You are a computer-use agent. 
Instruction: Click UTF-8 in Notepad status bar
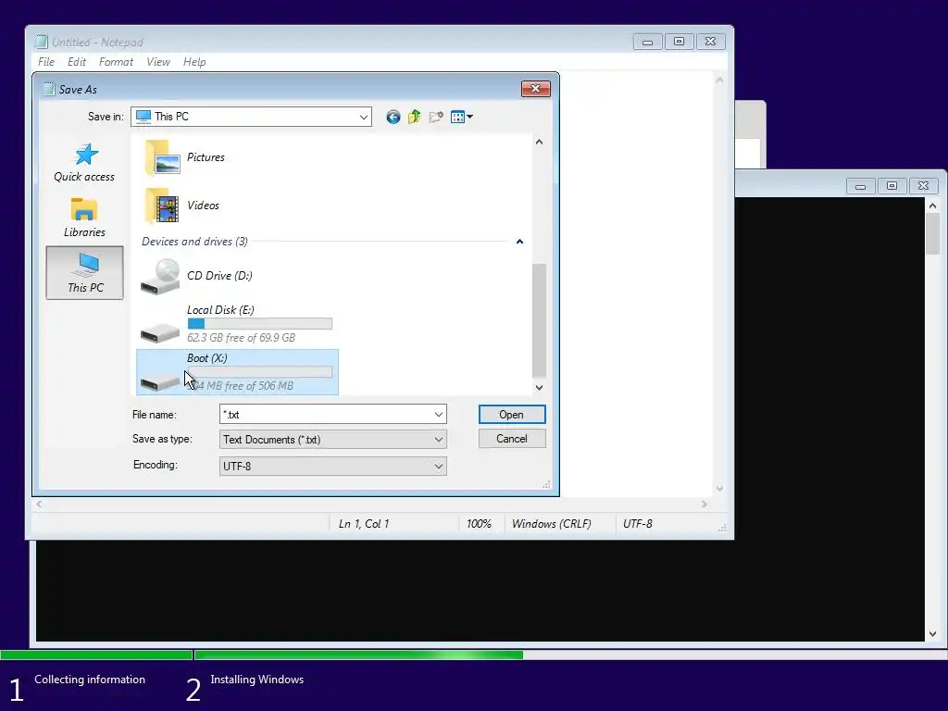(638, 524)
